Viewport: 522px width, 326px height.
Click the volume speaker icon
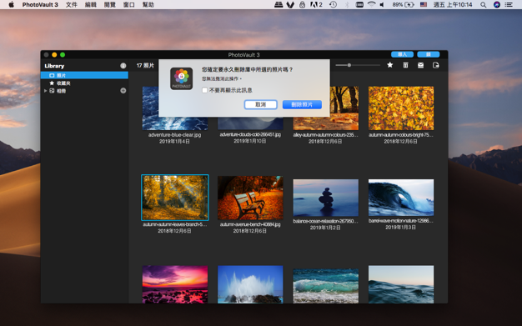point(382,5)
